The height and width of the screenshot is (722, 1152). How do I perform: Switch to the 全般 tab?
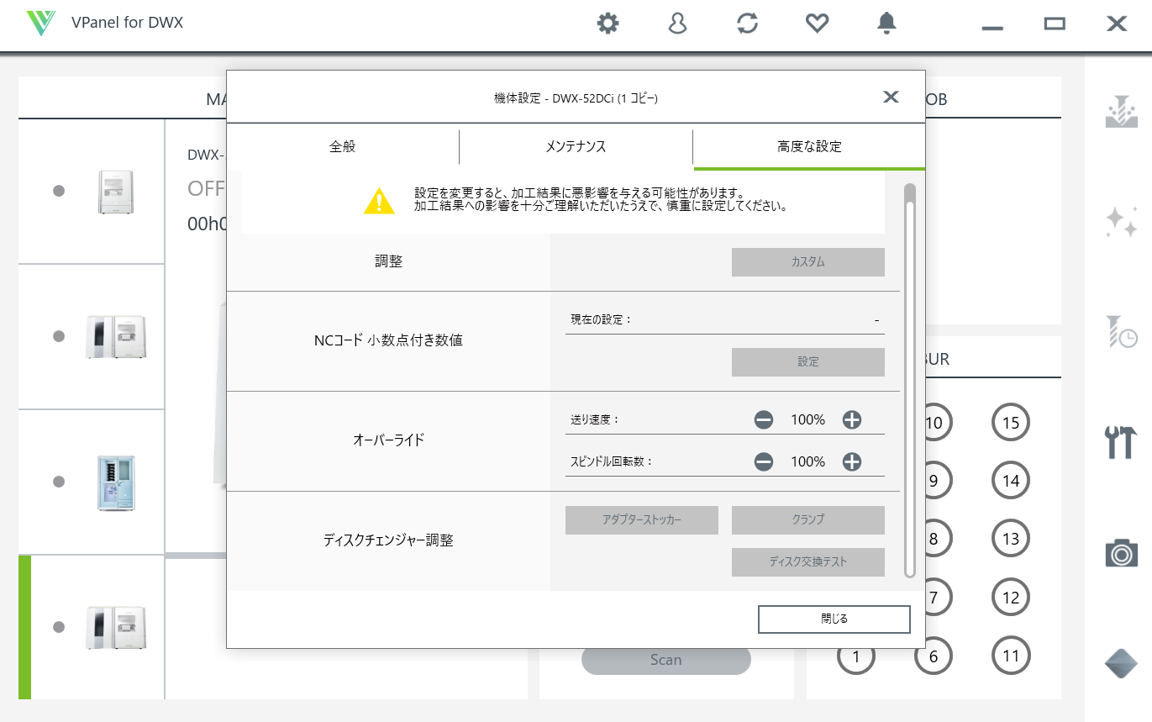tap(343, 146)
